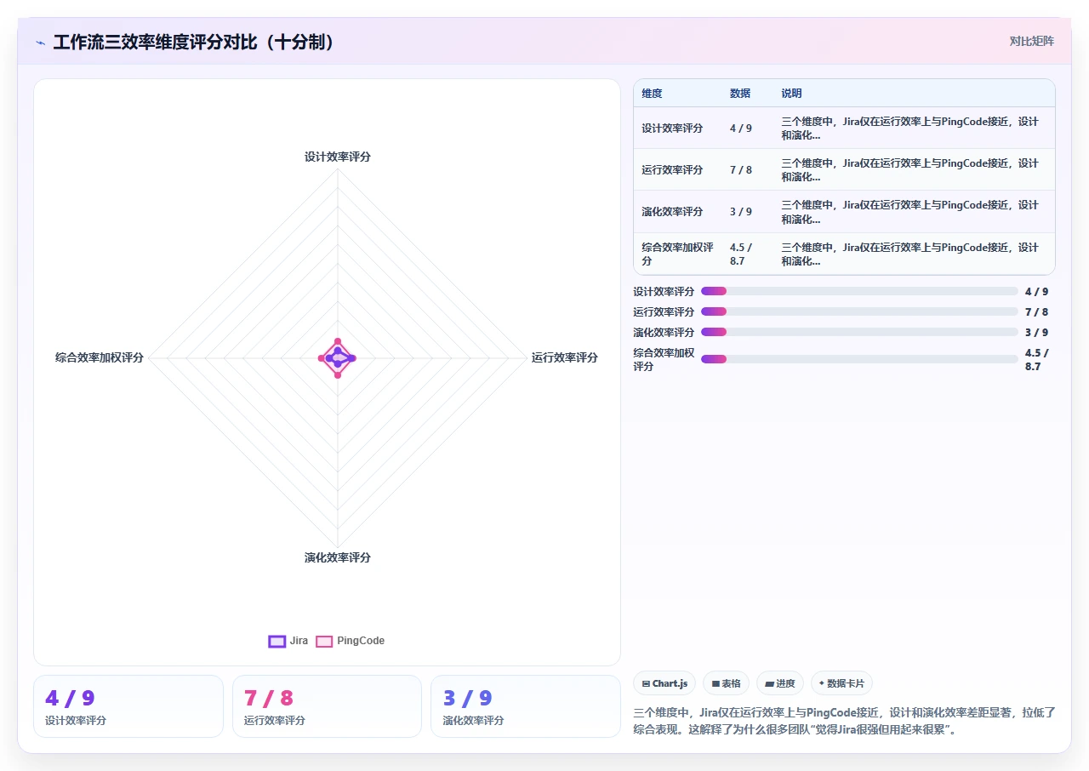Click the 4 / 9 设计效率评分 data card
Viewport: 1089px width, 771px height.
coord(128,706)
